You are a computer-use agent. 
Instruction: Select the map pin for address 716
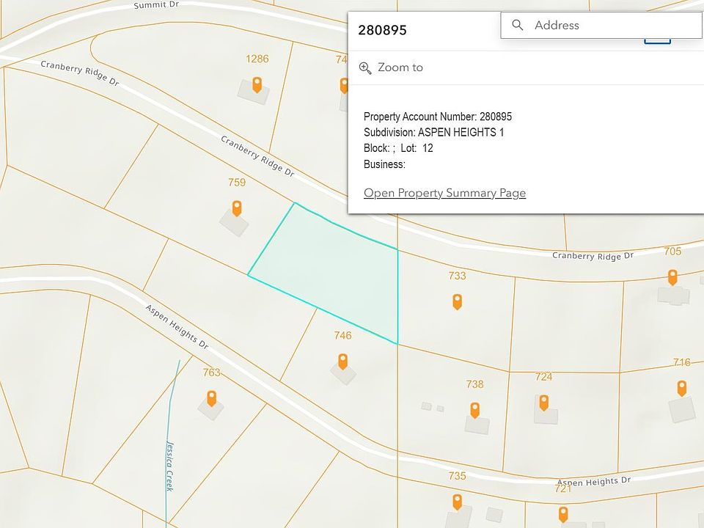tap(681, 389)
